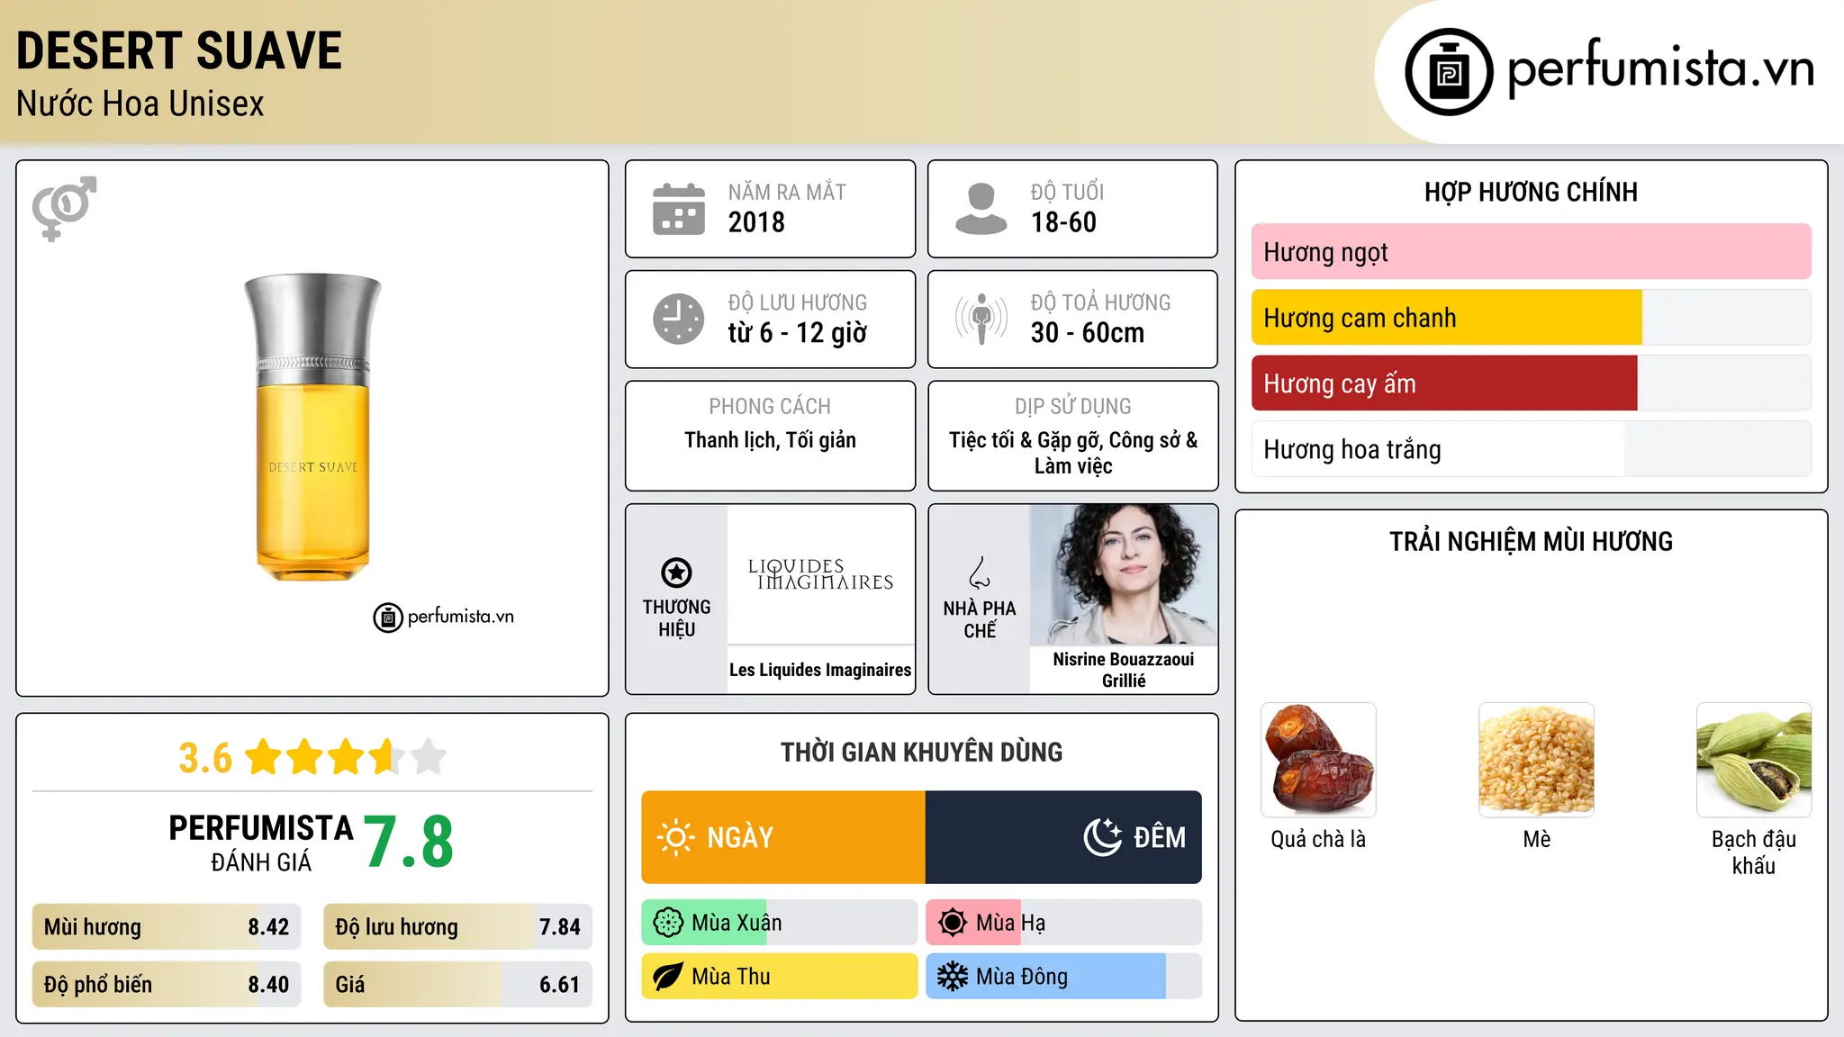
Task: Click the unisex gender symbol icon
Action: click(x=64, y=209)
